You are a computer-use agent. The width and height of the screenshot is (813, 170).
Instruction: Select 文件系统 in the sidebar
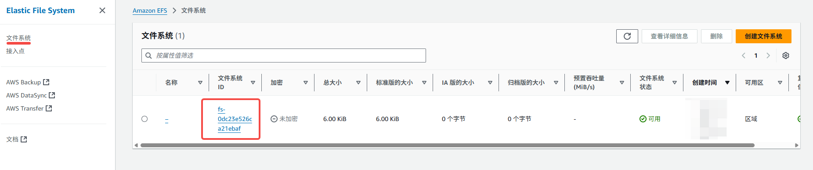(18, 38)
